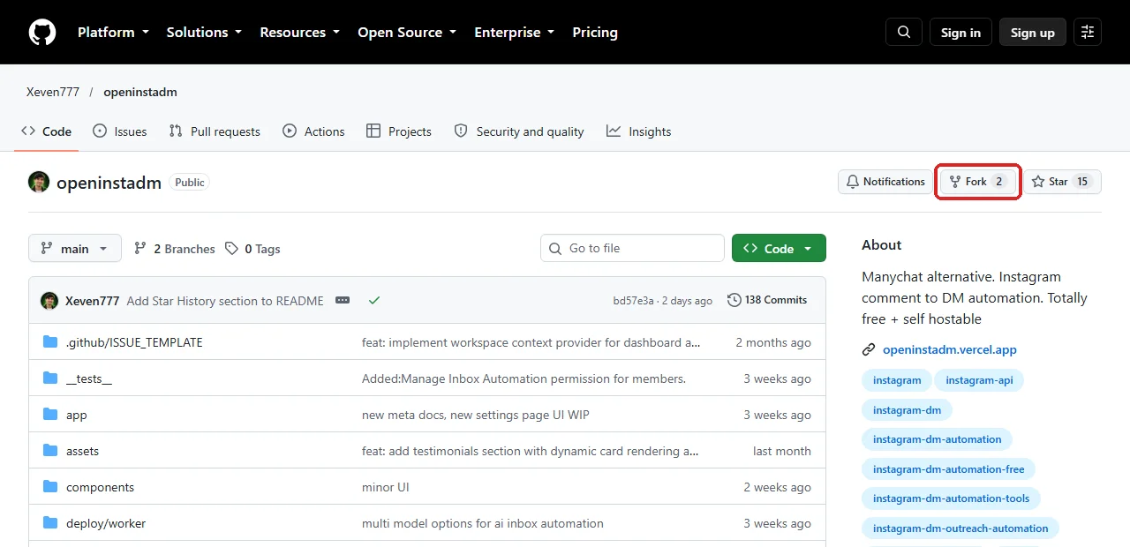This screenshot has width=1130, height=547.
Task: Click the ellipsis to expand commit message
Action: [343, 301]
